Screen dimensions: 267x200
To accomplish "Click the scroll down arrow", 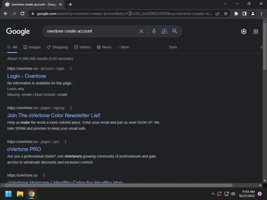I will [265, 181].
